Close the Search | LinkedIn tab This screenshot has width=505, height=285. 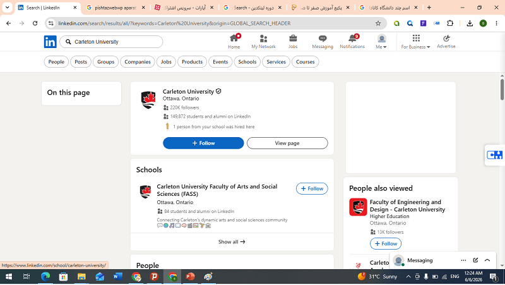pyautogui.click(x=75, y=8)
